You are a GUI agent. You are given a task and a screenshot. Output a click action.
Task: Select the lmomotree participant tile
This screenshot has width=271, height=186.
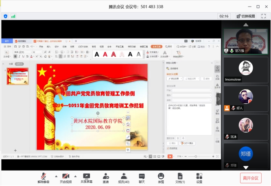245,70
